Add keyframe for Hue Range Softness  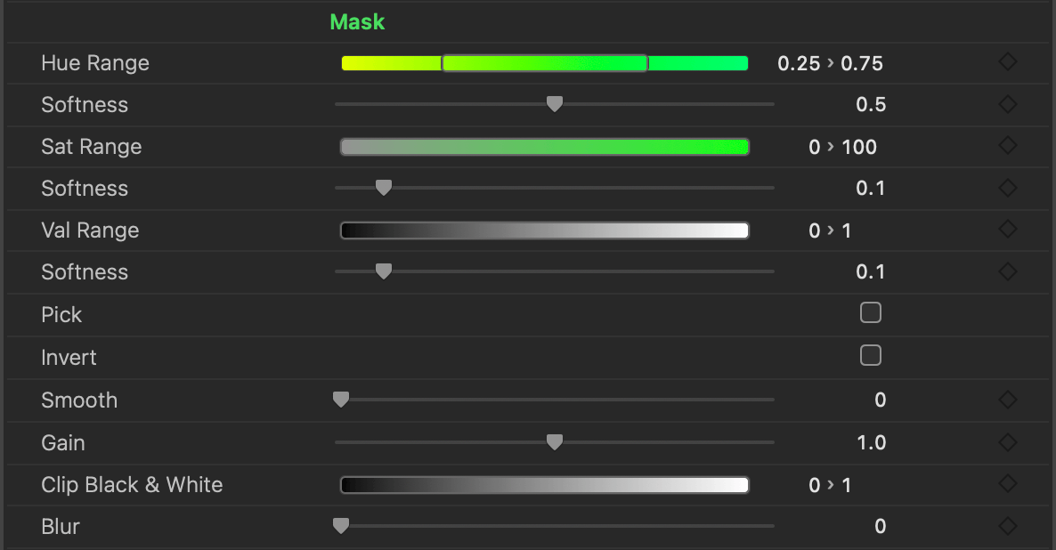tap(1007, 104)
